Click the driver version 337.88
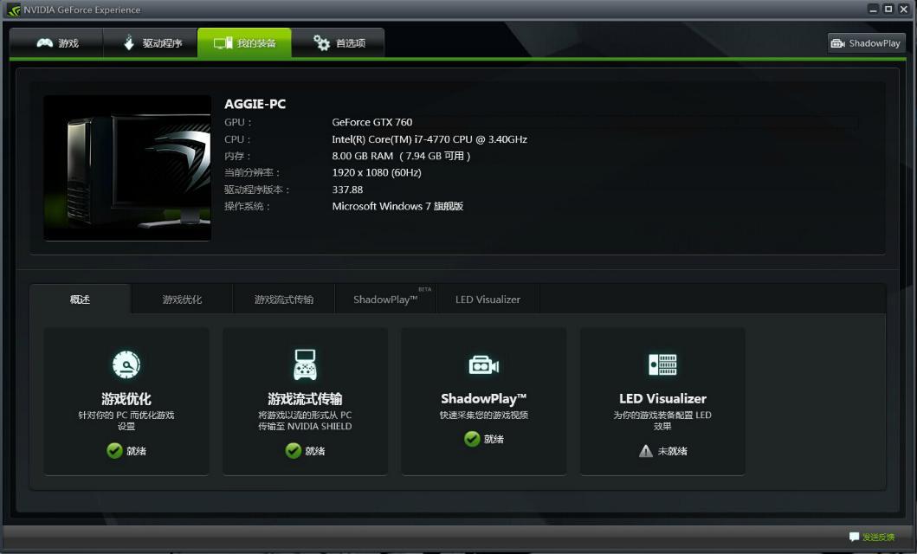The height and width of the screenshot is (554, 917). (x=347, y=190)
